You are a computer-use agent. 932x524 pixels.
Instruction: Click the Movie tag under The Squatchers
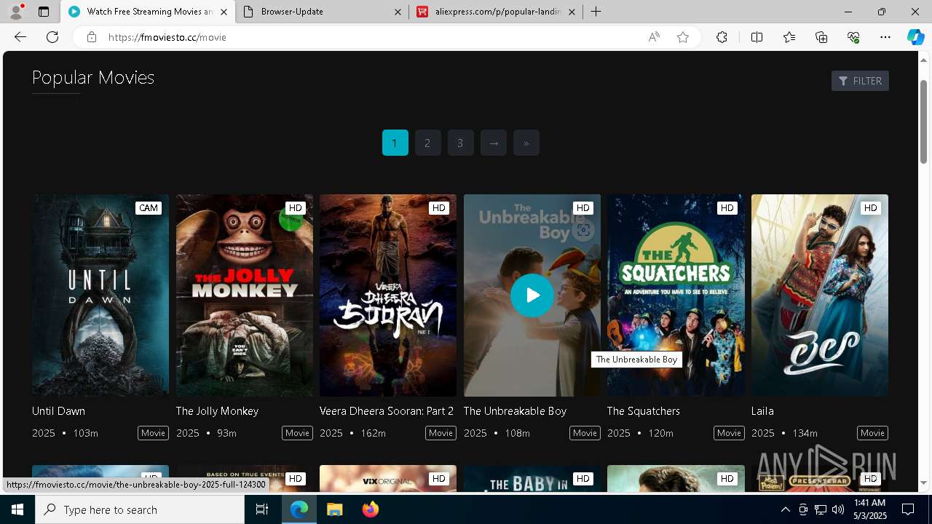tap(729, 433)
